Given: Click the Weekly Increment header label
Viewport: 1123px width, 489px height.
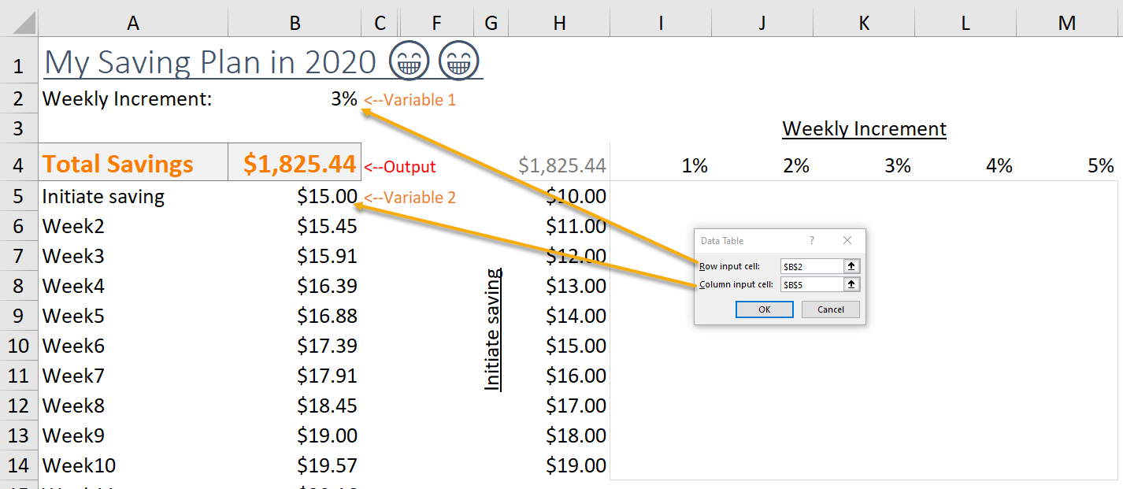Looking at the screenshot, I should (x=863, y=128).
